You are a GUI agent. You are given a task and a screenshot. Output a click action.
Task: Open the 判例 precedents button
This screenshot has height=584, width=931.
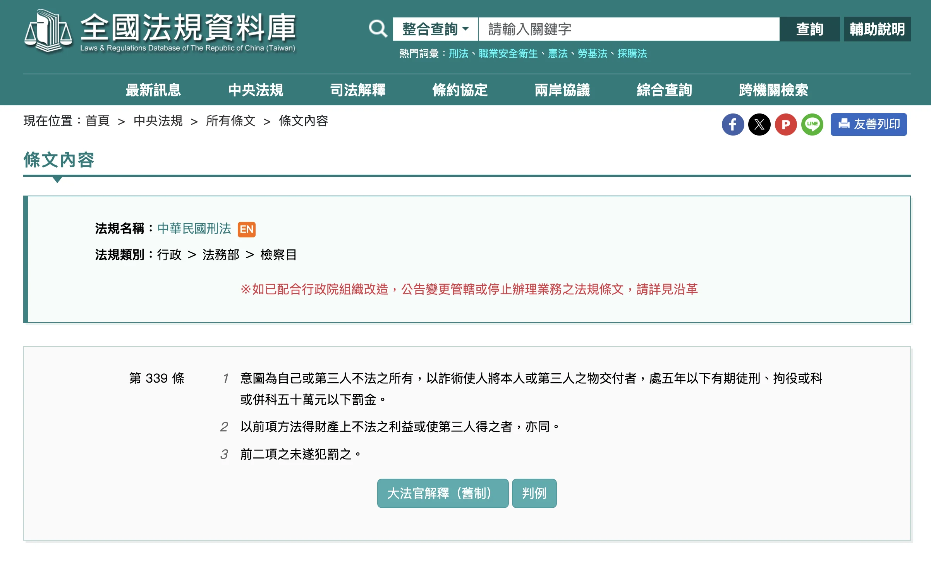(x=534, y=493)
